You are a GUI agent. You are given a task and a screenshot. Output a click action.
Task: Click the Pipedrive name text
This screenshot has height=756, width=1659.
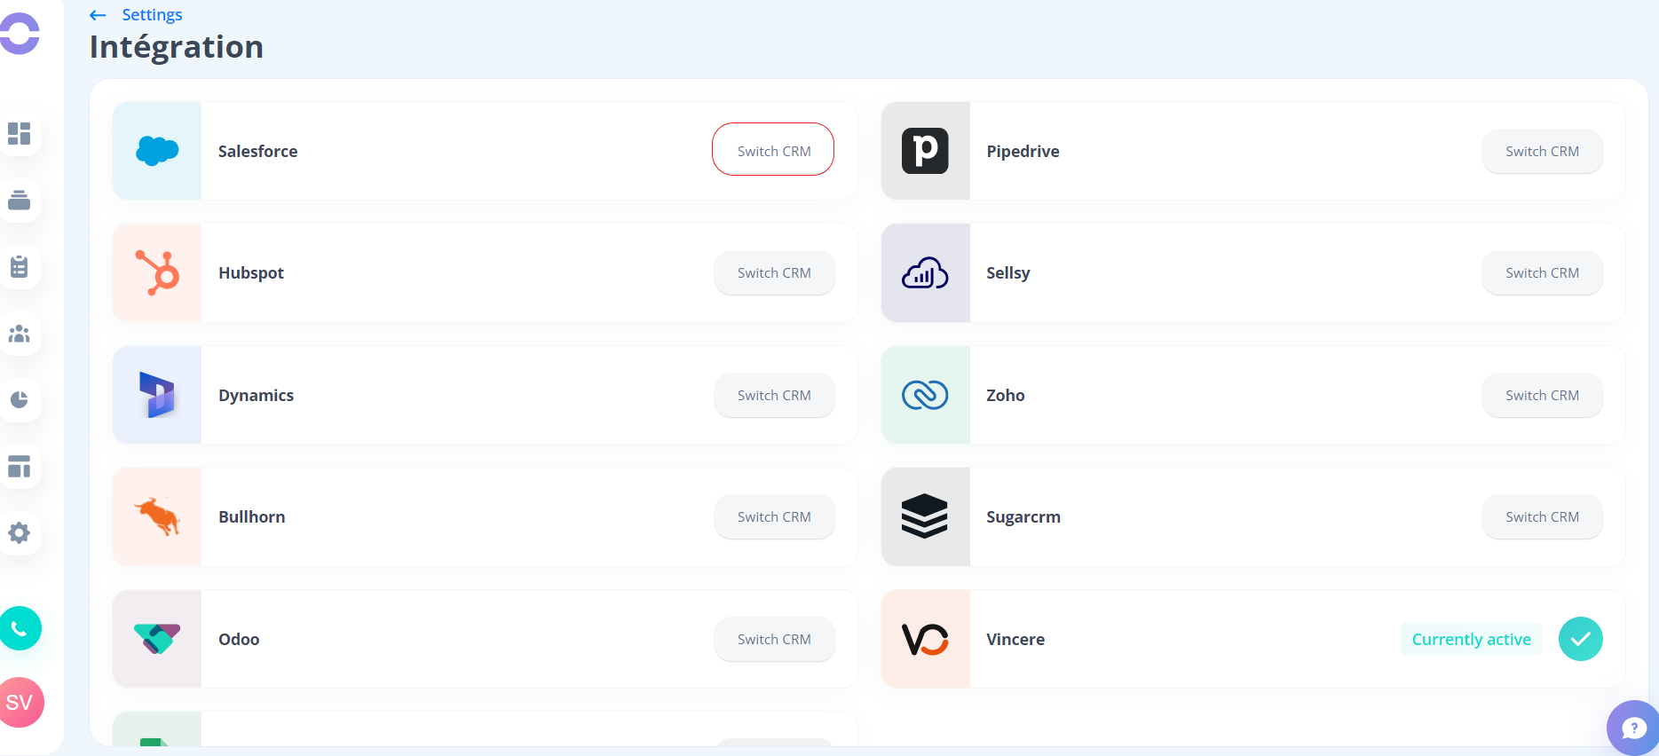pyautogui.click(x=1023, y=151)
